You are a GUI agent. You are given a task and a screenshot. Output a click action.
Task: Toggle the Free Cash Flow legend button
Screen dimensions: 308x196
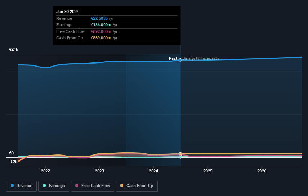[93, 186]
